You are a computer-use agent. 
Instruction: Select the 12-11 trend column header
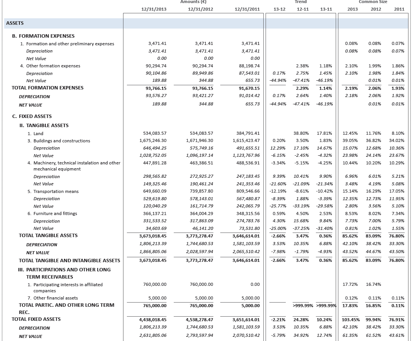[303, 9]
